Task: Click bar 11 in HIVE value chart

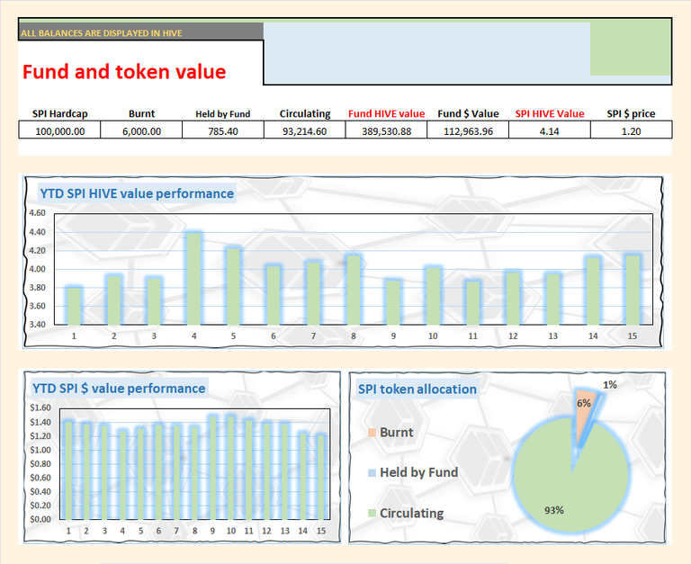Action: (473, 303)
